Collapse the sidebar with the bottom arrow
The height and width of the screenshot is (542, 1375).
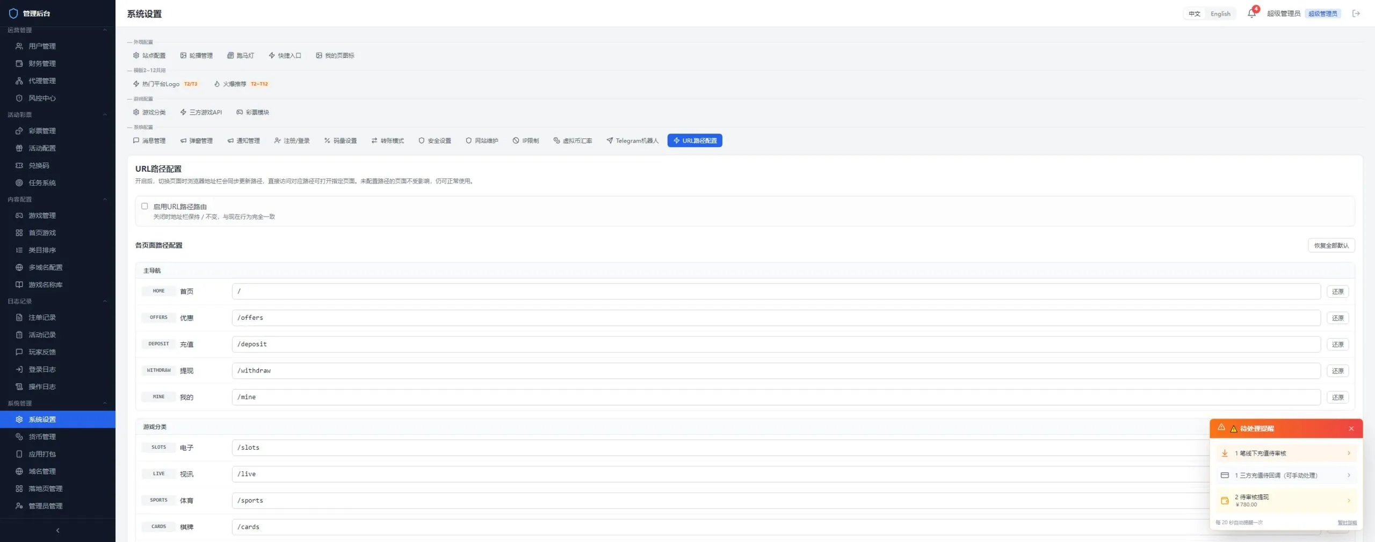57,530
